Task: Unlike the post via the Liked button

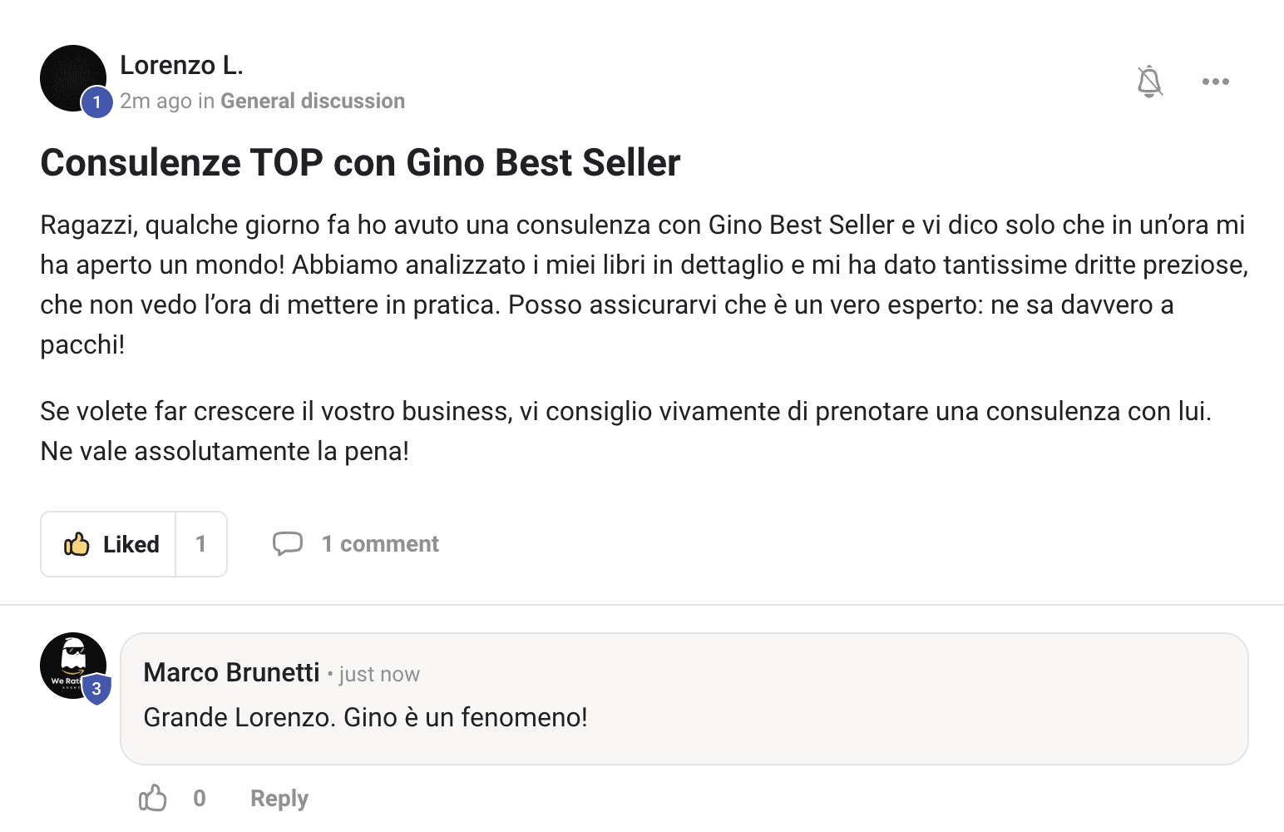Action: coord(110,544)
